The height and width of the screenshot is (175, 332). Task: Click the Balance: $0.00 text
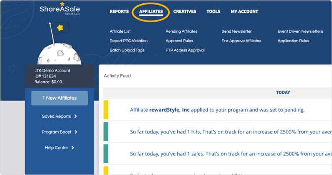[x=48, y=82]
